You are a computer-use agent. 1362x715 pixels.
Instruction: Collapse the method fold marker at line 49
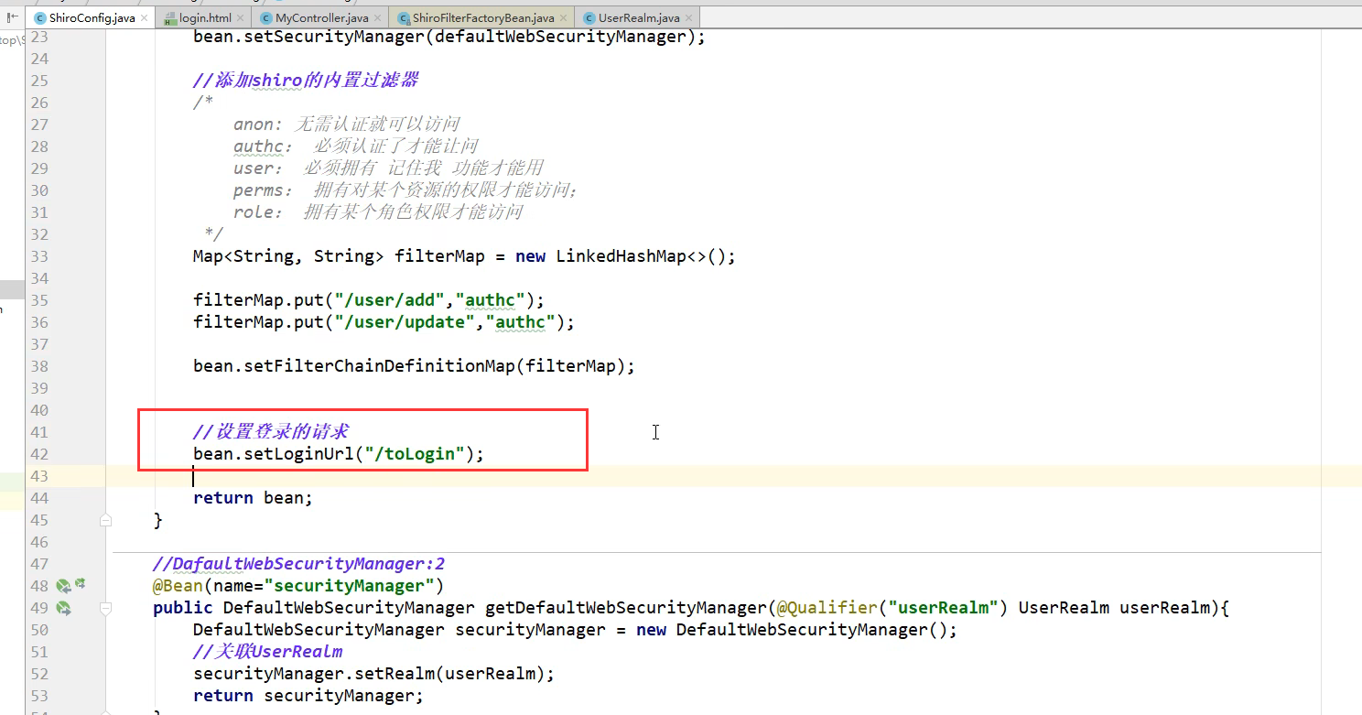point(105,608)
